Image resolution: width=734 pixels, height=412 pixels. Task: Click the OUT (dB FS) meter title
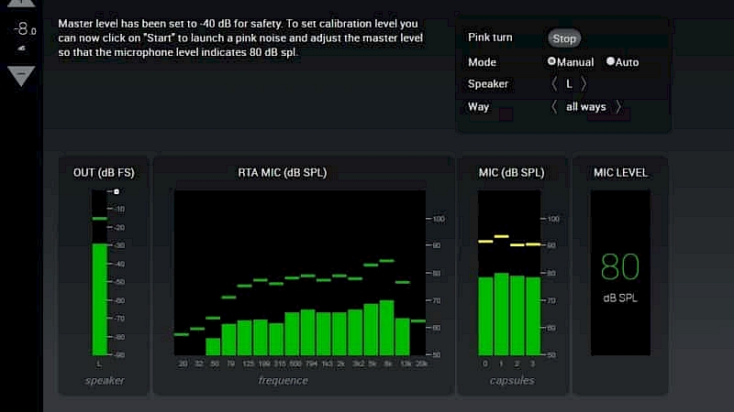(104, 173)
